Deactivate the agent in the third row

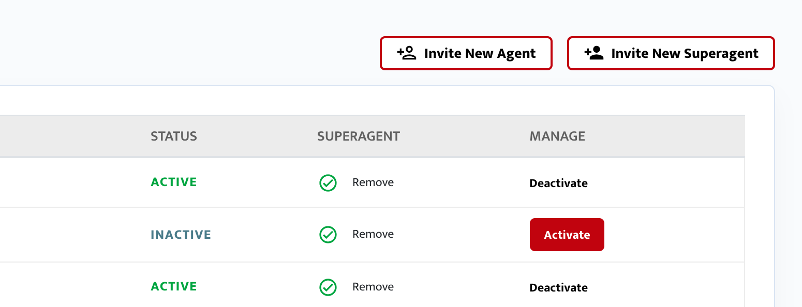pos(558,287)
